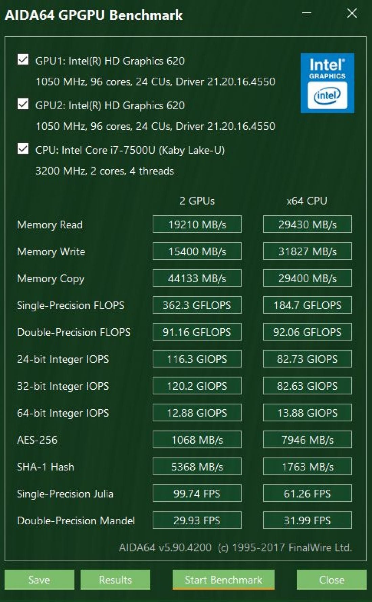Select the CPU Memory Write value box
Image resolution: width=372 pixels, height=602 pixels.
307,251
